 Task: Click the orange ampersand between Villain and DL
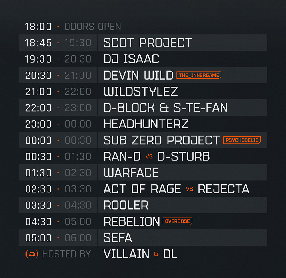(x=156, y=254)
